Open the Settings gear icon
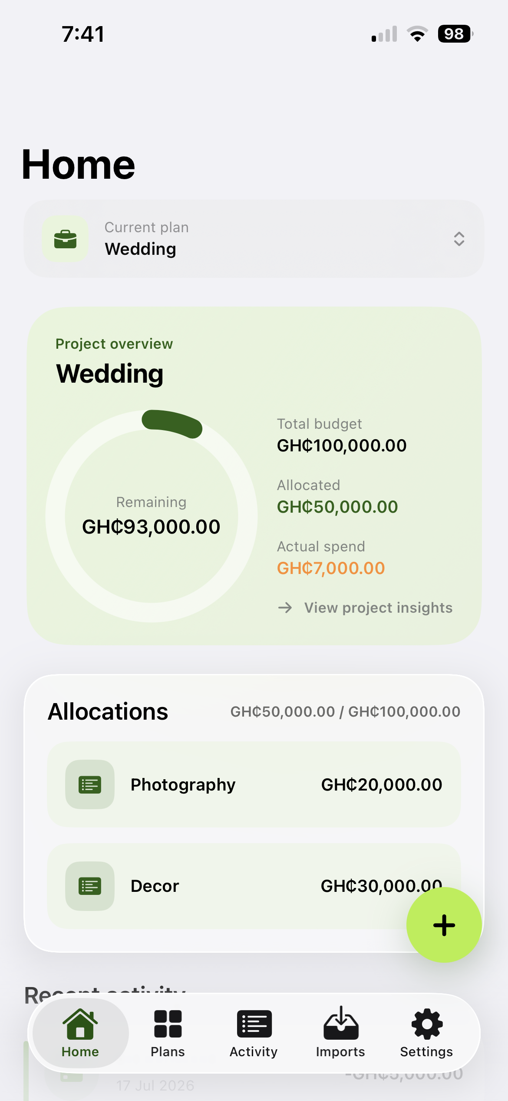The width and height of the screenshot is (508, 1101). [427, 1024]
